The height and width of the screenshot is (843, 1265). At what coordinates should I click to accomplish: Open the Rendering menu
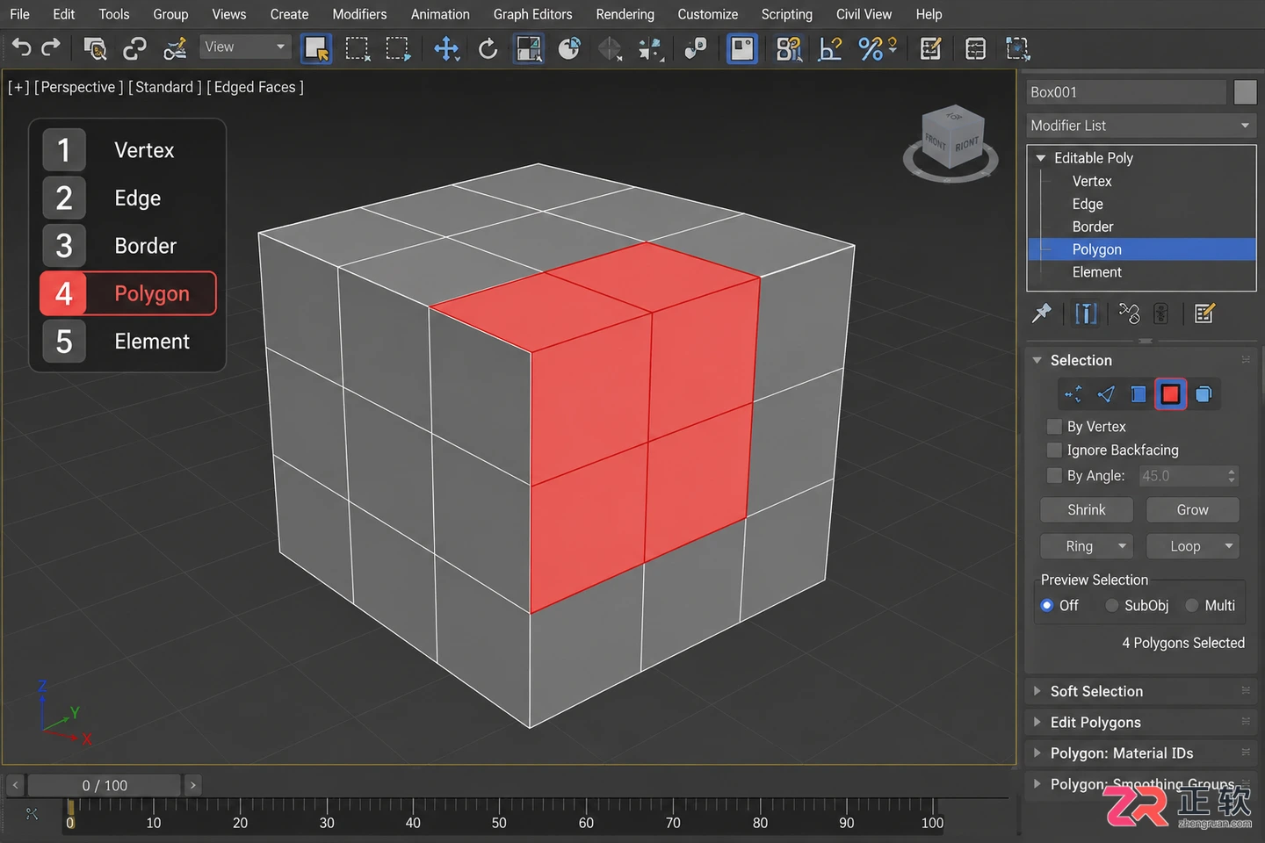(x=625, y=14)
